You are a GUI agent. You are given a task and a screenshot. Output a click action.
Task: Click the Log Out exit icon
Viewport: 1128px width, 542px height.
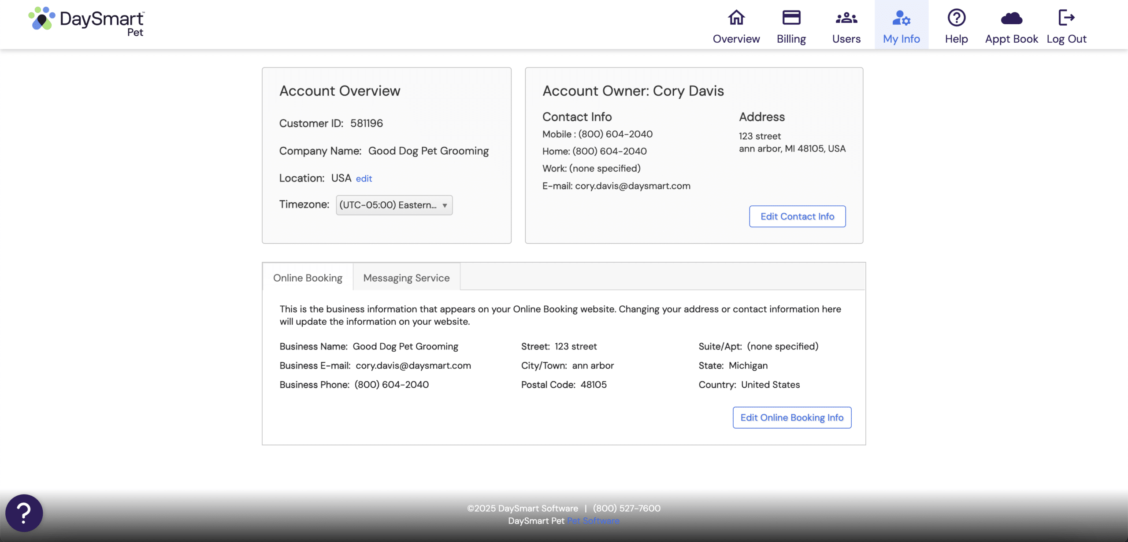pos(1067,18)
